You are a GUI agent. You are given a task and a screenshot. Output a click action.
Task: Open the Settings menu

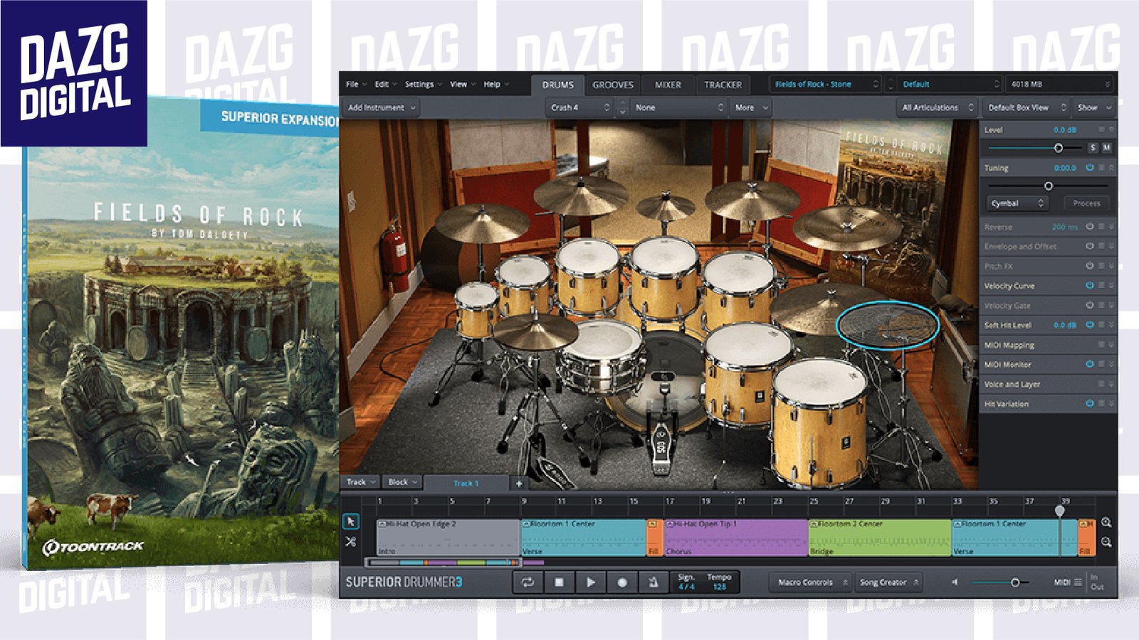tap(424, 84)
